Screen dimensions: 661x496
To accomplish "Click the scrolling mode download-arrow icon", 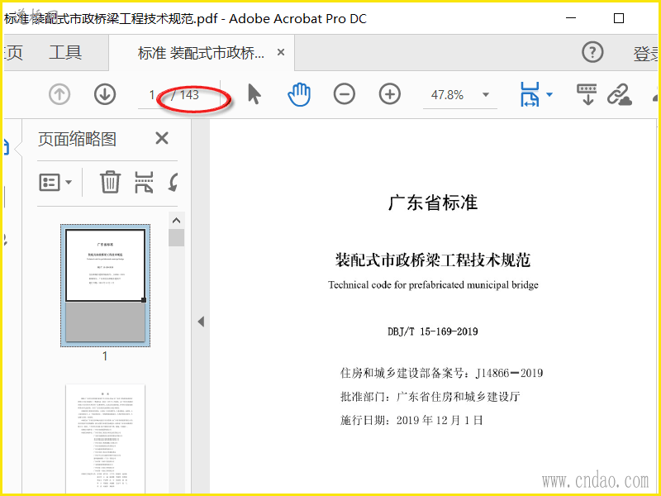I will coord(587,94).
